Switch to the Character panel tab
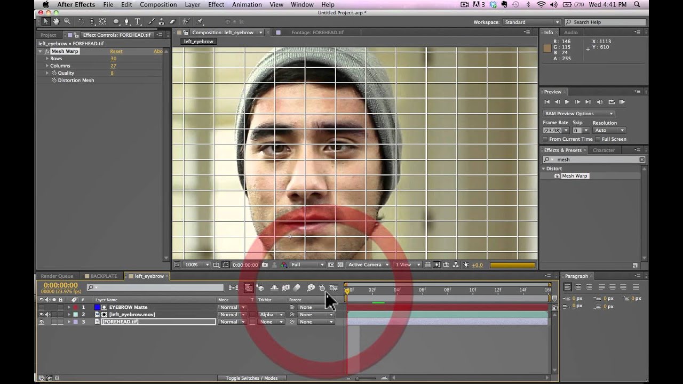Screen dimensions: 683x384 pyautogui.click(x=603, y=150)
